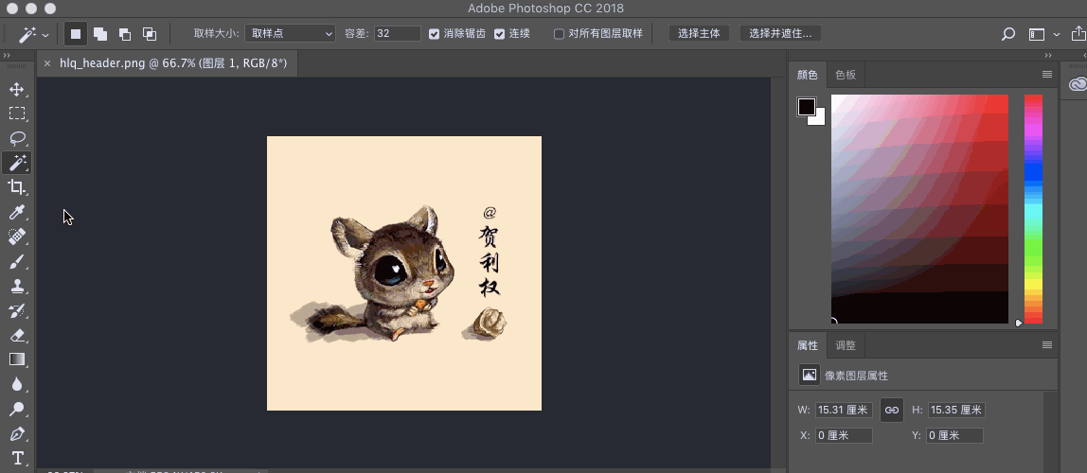Select the Spot Healing Brush tool
The image size is (1087, 473).
(17, 236)
